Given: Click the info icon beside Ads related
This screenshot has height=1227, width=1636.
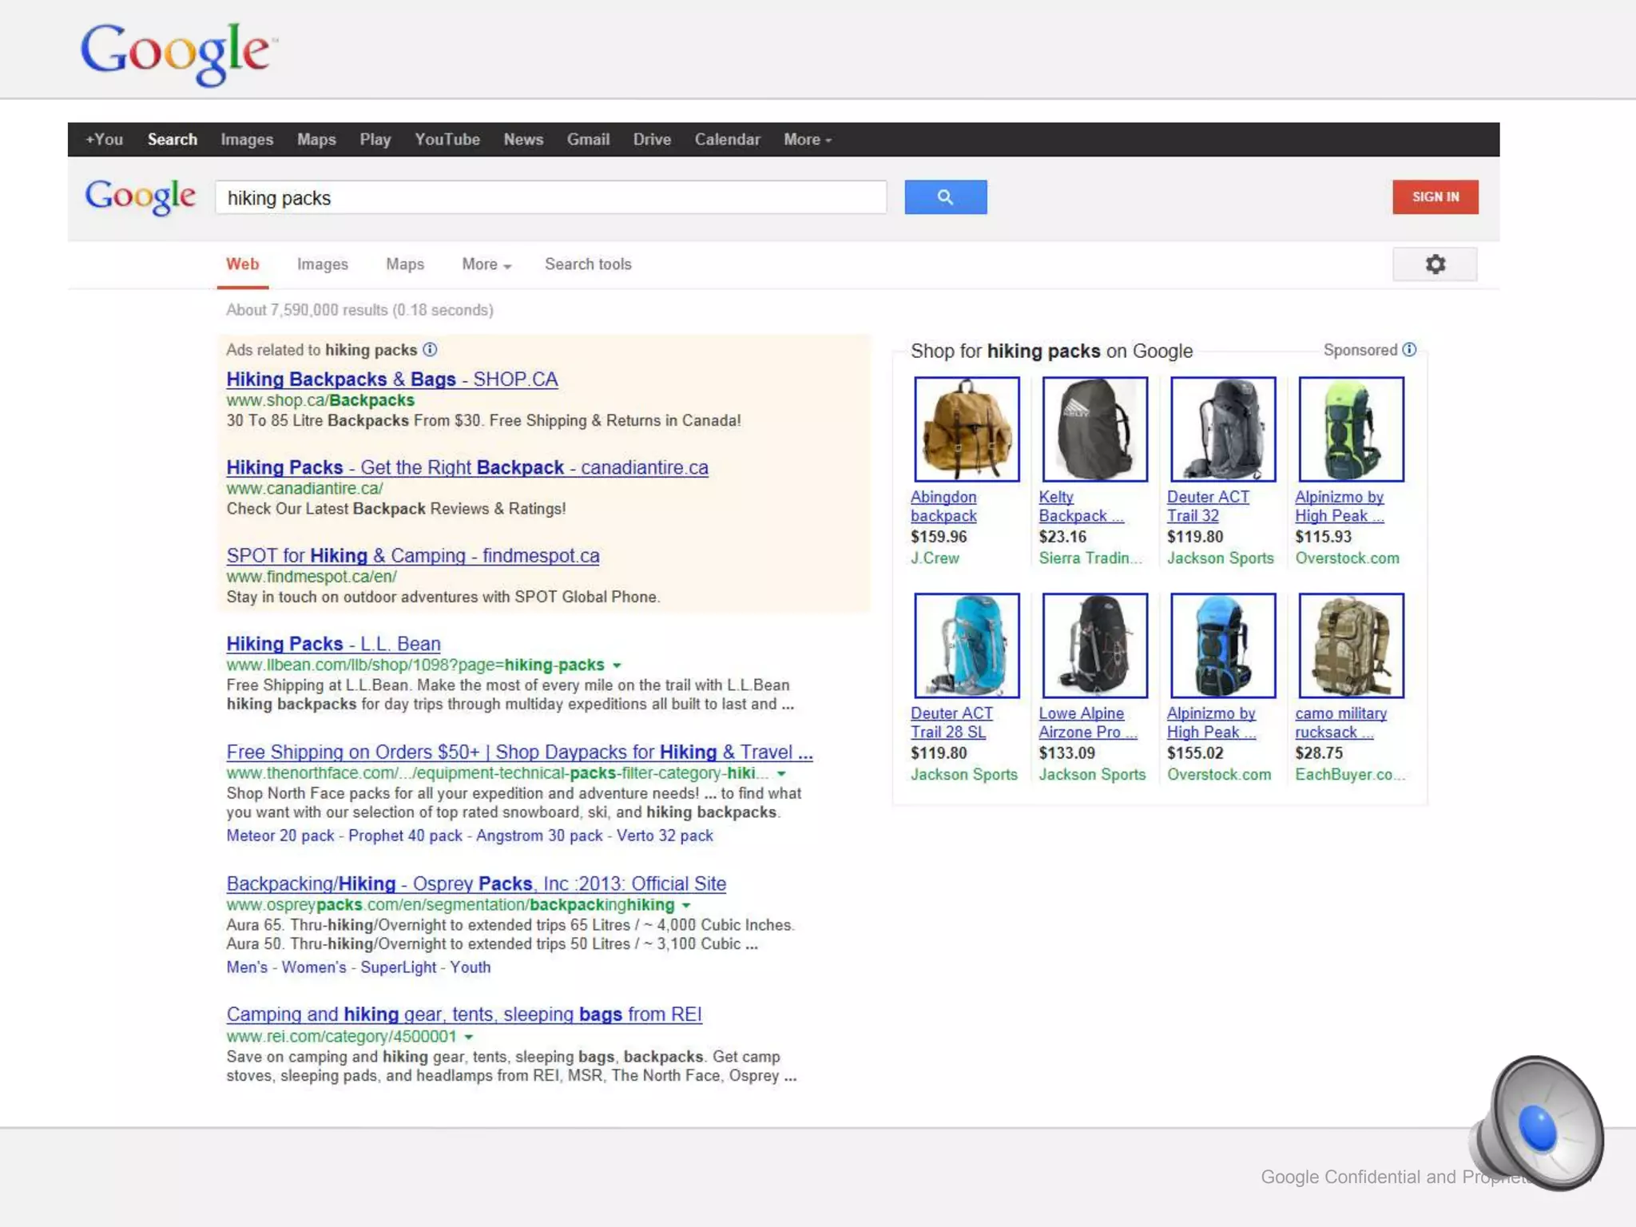Looking at the screenshot, I should click(x=430, y=349).
